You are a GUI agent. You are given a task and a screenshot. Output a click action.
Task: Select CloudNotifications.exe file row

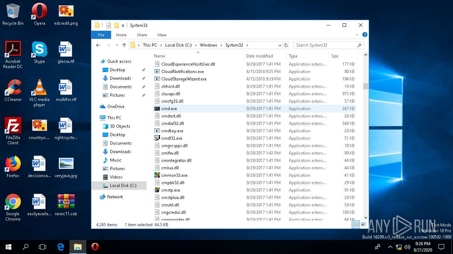[x=254, y=72]
